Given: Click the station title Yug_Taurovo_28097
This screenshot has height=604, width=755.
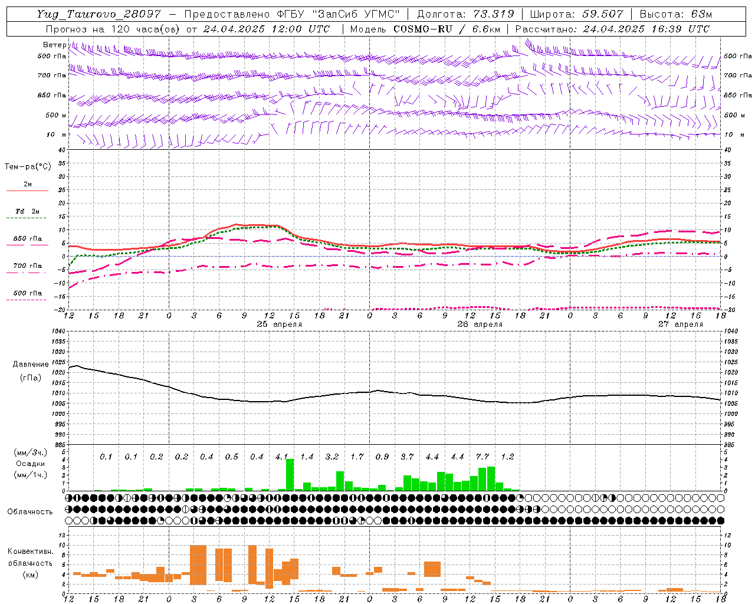Looking at the screenshot, I should [100, 14].
